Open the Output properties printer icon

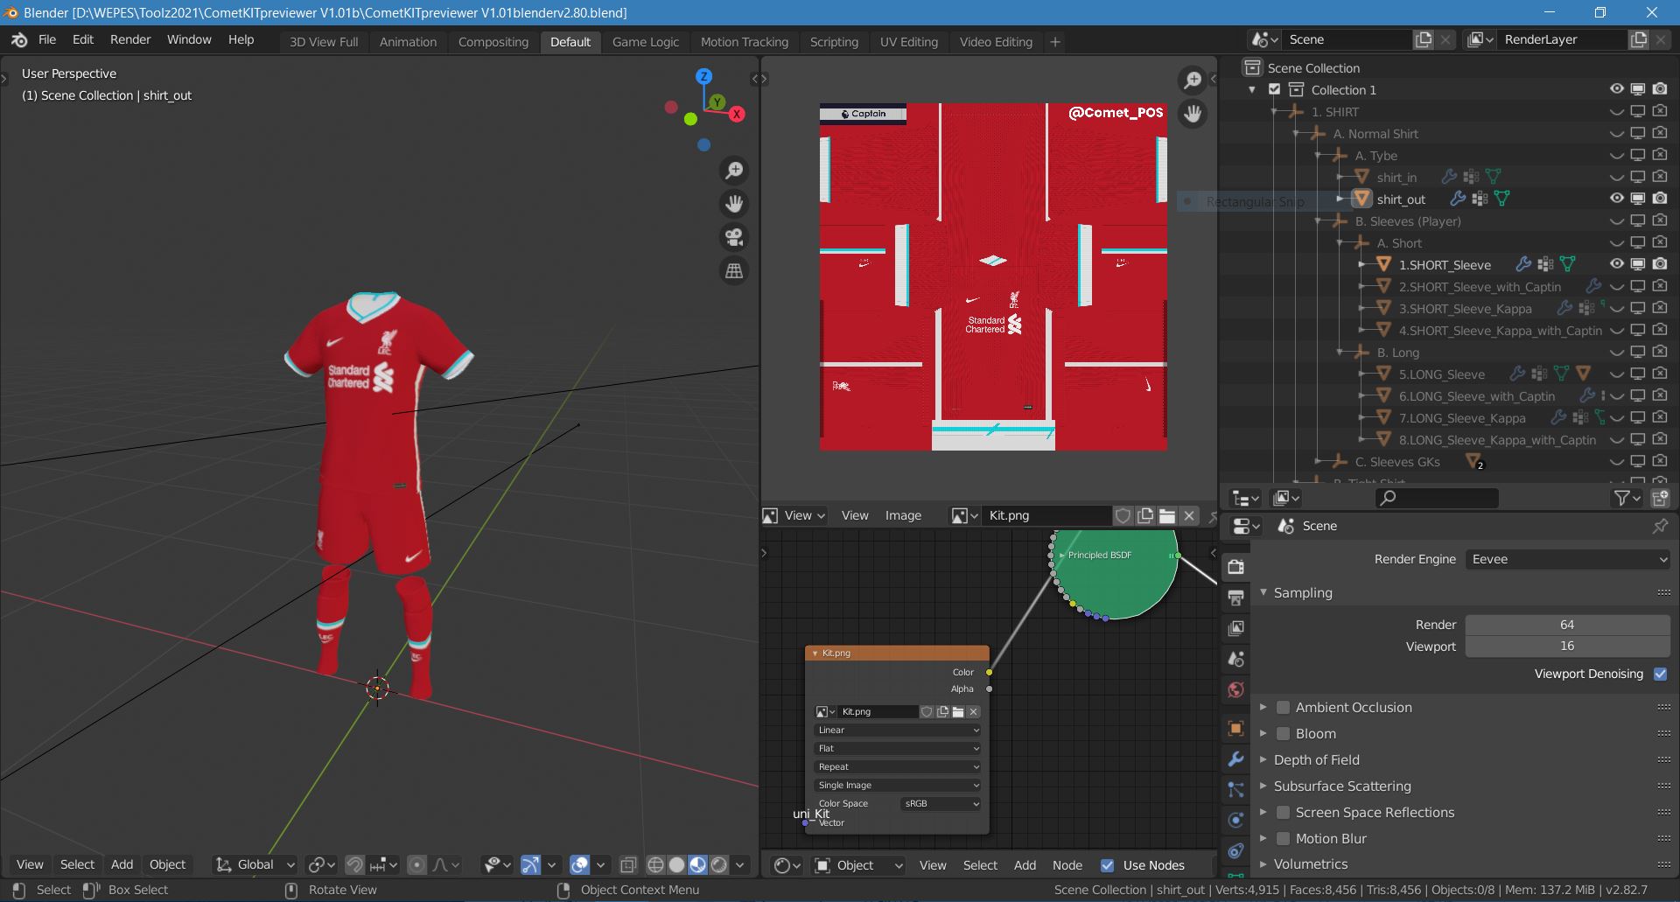pos(1235,597)
